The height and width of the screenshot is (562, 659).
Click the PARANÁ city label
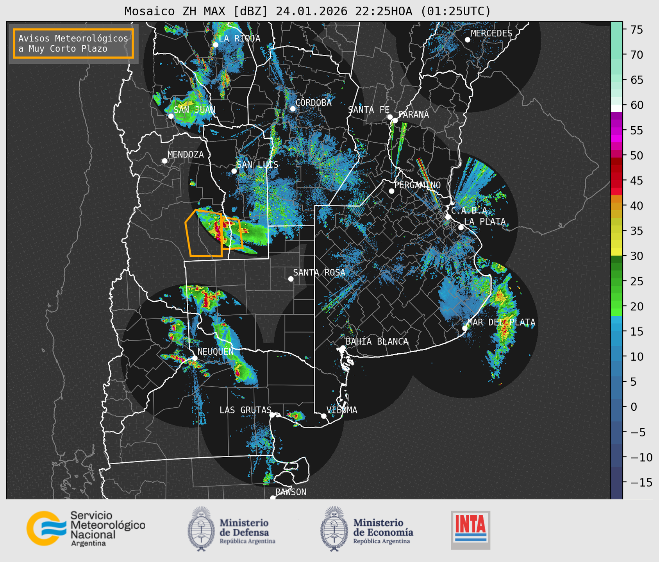click(x=413, y=114)
